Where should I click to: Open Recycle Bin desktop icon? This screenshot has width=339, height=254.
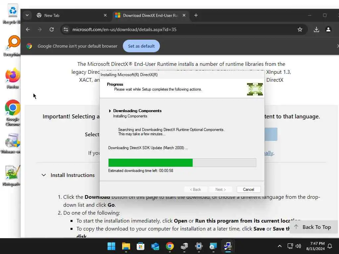coord(12,14)
